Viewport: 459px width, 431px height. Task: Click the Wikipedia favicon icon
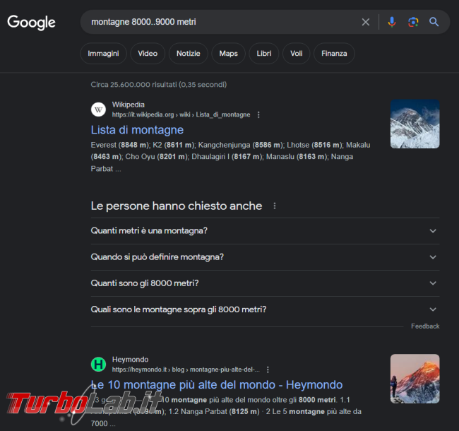coord(98,110)
